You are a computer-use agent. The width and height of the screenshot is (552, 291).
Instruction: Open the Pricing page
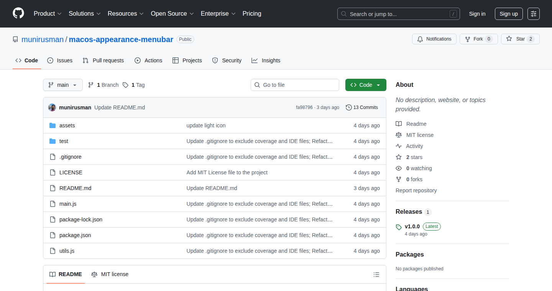coord(252,14)
